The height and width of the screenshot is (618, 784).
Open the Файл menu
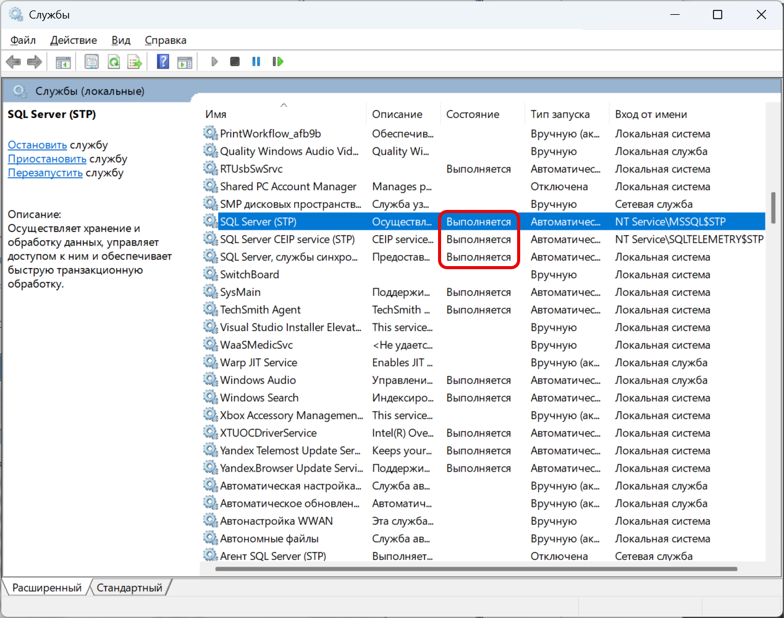coord(23,40)
